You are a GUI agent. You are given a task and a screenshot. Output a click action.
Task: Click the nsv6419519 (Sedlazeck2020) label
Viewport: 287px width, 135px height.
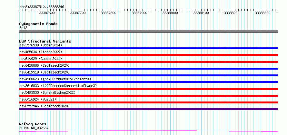pyautogui.click(x=45, y=72)
